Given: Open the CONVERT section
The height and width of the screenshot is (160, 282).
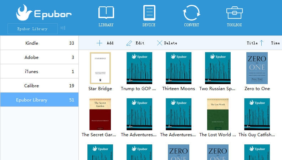Looking at the screenshot, I should click(x=191, y=16).
